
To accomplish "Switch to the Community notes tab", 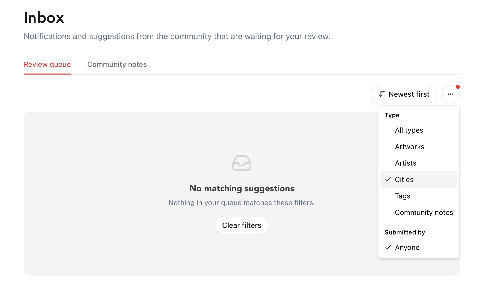I will (x=117, y=64).
